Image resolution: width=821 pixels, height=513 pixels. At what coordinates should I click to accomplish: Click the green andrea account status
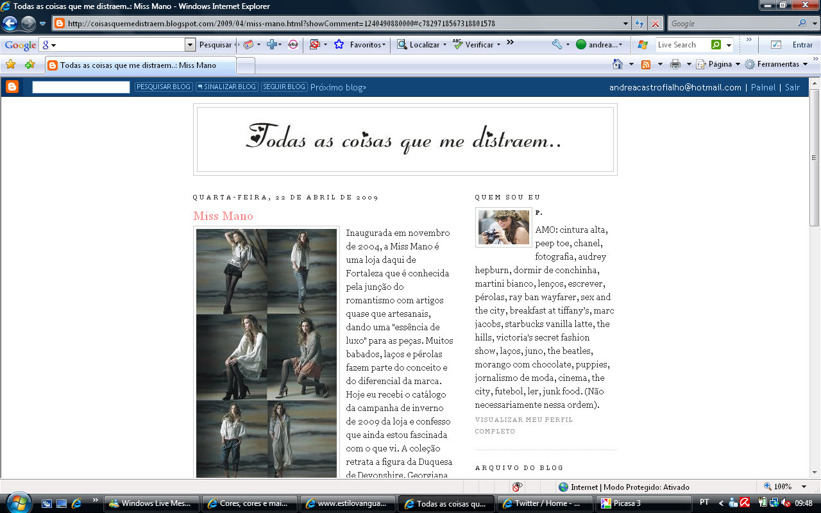[x=599, y=45]
